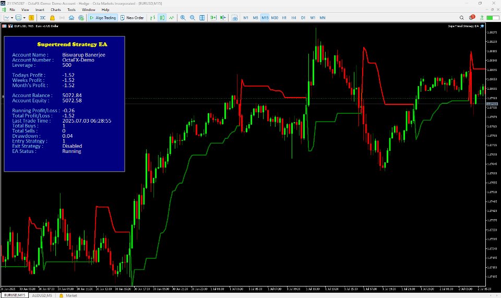The height and width of the screenshot is (298, 501).
Task: Select the M30 timeframe
Action: [275, 18]
